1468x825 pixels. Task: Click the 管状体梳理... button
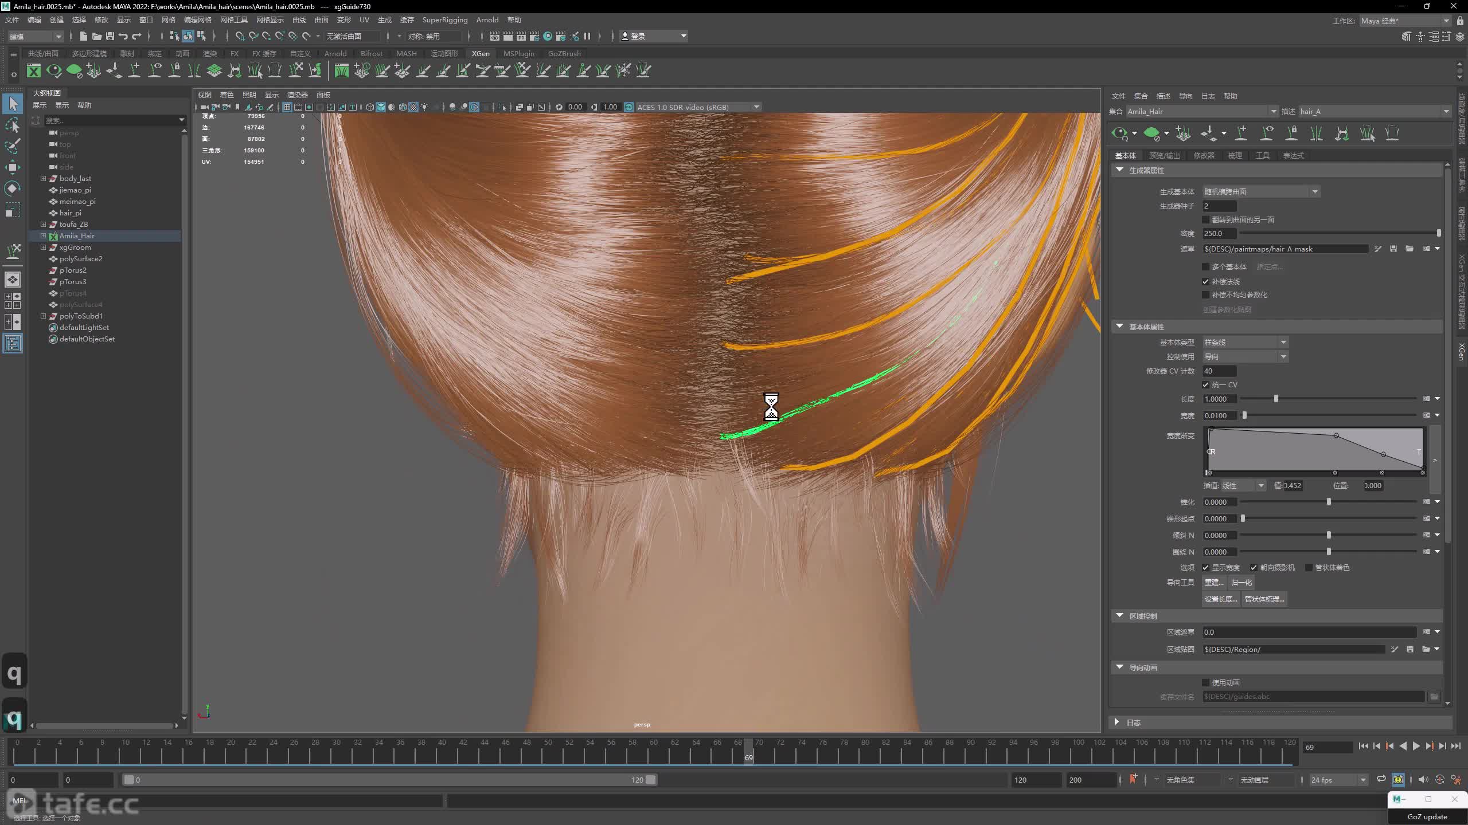point(1264,599)
